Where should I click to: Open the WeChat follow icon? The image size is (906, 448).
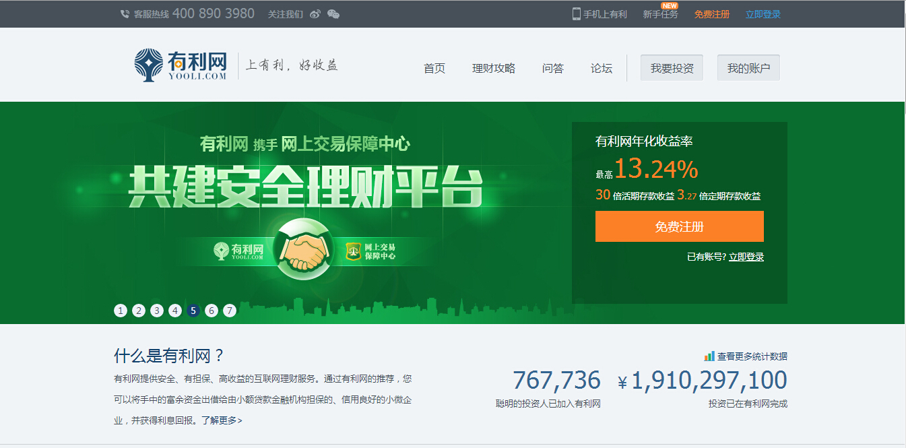pyautogui.click(x=333, y=14)
